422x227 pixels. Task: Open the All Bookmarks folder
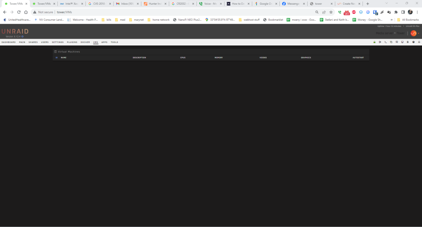click(x=408, y=20)
